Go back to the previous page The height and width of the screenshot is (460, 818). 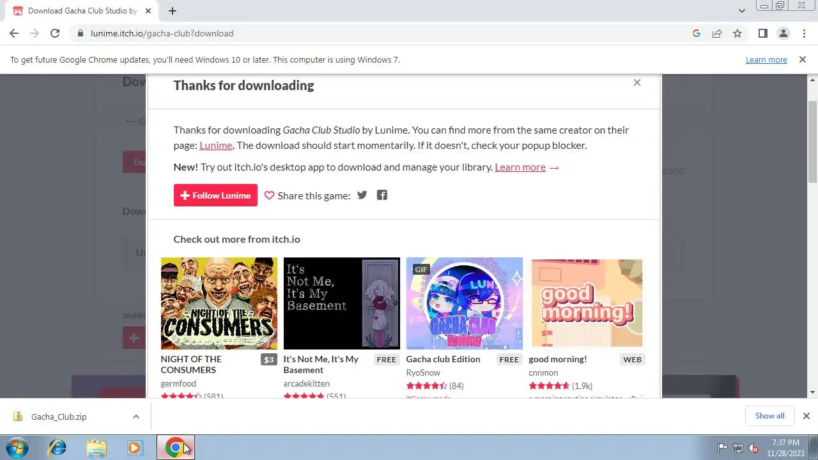[x=14, y=33]
